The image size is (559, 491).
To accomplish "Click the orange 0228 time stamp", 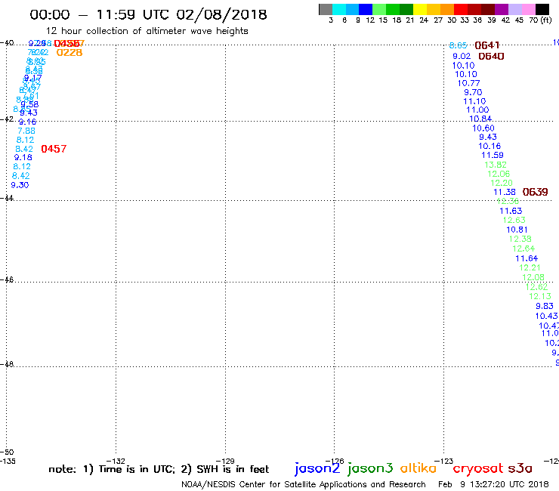I will coord(69,52).
